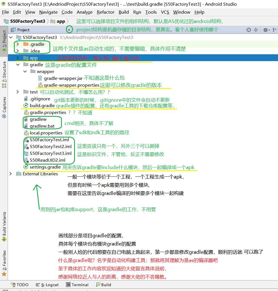Select the gradlew.bat file

click(x=42, y=126)
